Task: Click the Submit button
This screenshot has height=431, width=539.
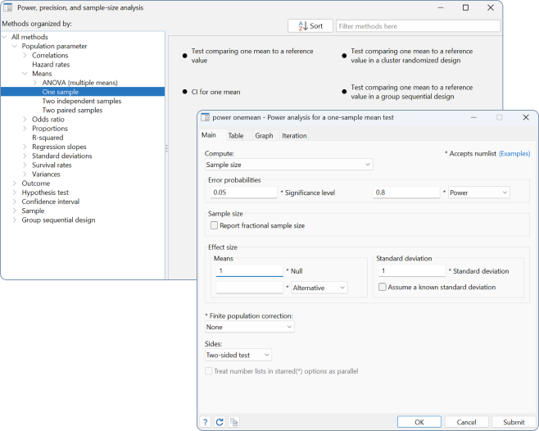Action: click(x=514, y=422)
